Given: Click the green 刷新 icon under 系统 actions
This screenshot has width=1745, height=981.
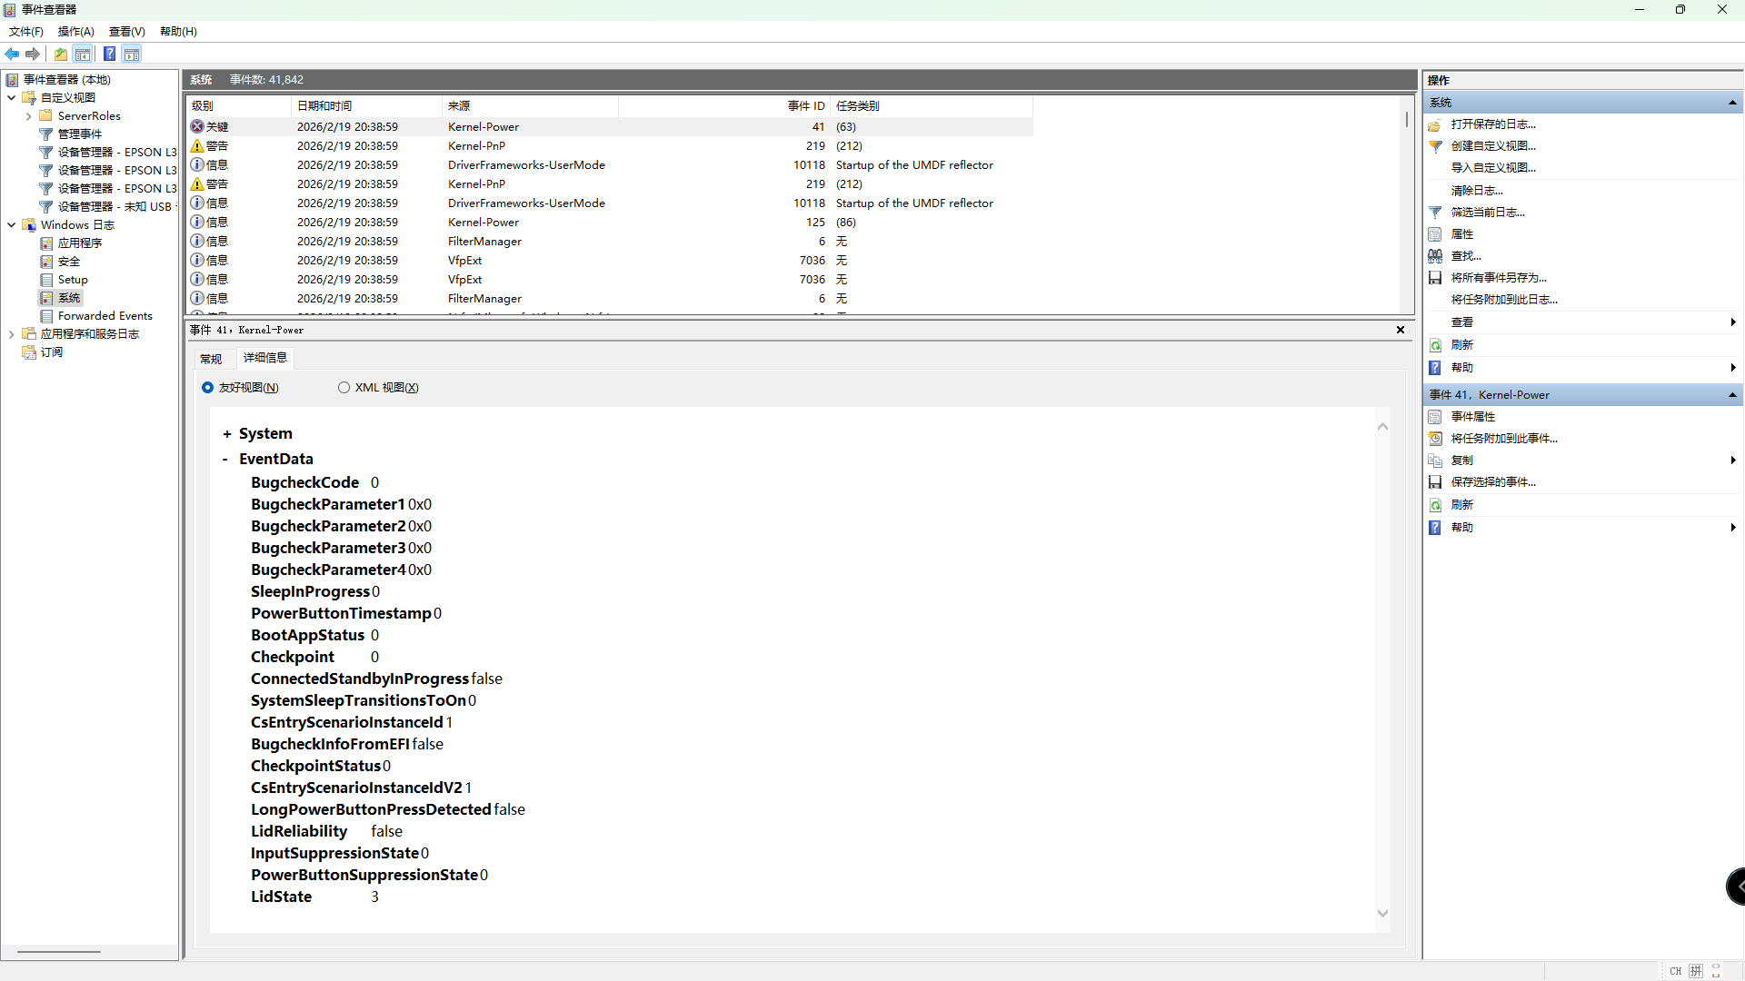Looking at the screenshot, I should [1435, 345].
